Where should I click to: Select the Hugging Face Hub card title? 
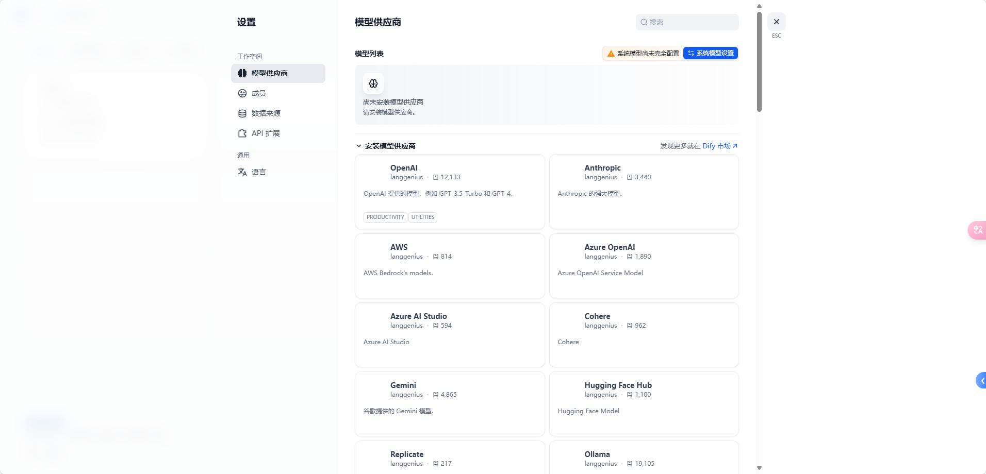click(x=618, y=385)
